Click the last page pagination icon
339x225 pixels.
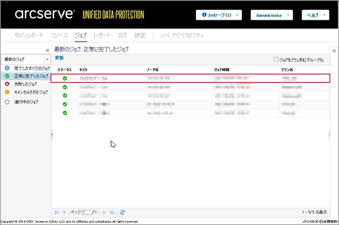(x=112, y=212)
